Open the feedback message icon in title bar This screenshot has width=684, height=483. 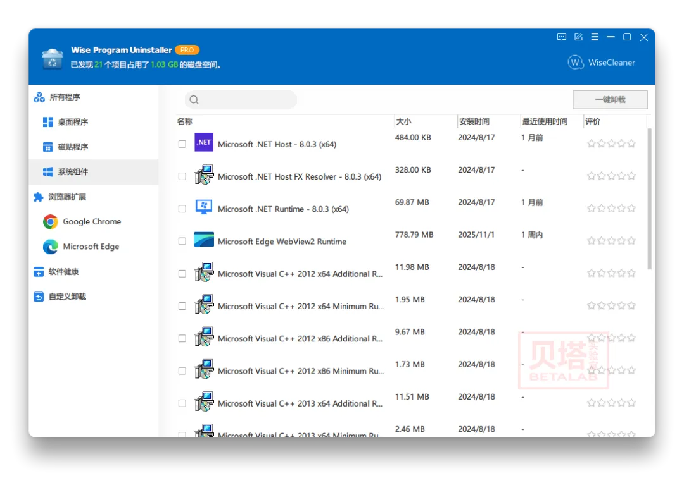(x=561, y=37)
